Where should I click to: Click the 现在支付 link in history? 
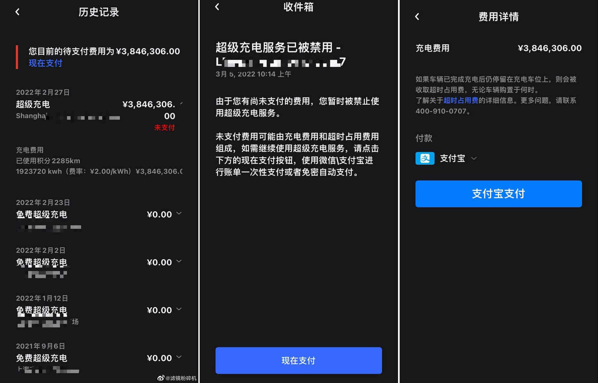click(45, 63)
